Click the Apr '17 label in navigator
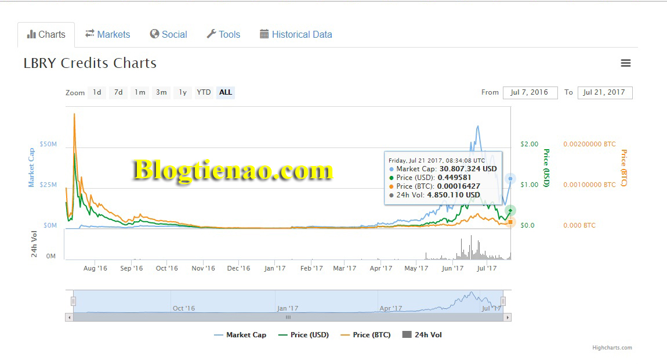Screen dimensions: 667x364 391,308
